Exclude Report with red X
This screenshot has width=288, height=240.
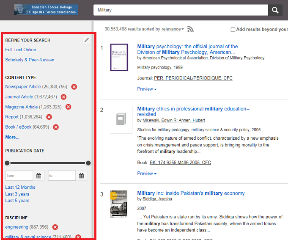[x=49, y=117]
